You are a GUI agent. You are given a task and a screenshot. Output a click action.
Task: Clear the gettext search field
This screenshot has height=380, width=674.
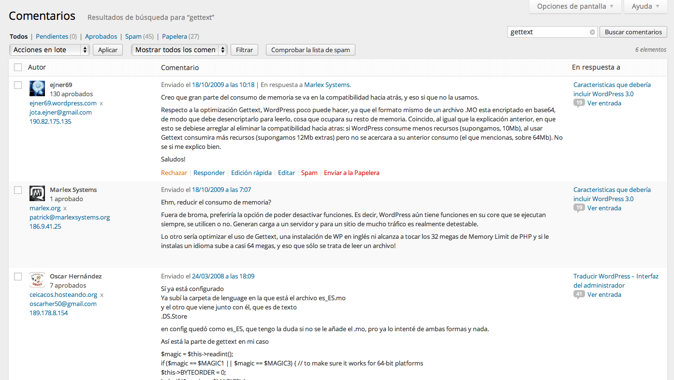coord(592,32)
